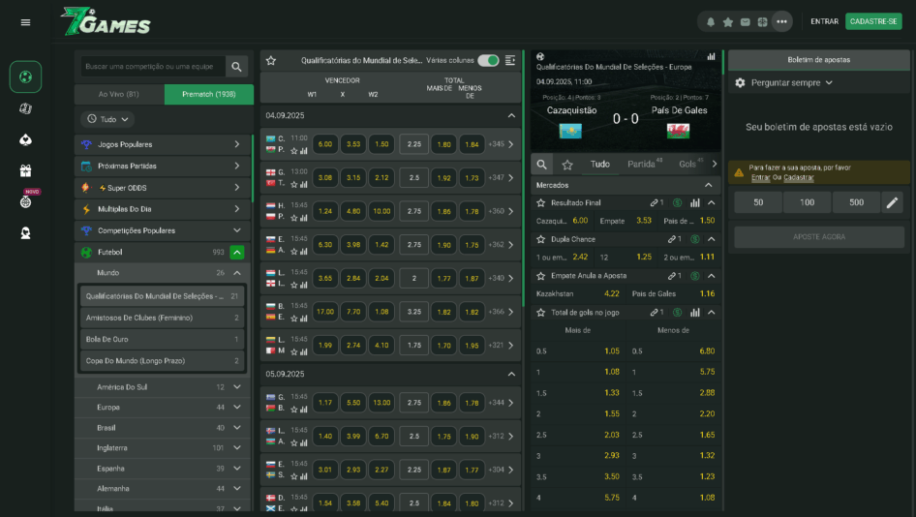Open the gift promotions sidebar icon
Viewport: 916px width, 517px height.
(25, 170)
